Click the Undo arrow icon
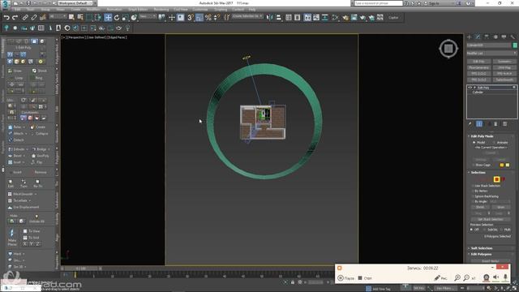The width and height of the screenshot is (519, 292). [6, 18]
